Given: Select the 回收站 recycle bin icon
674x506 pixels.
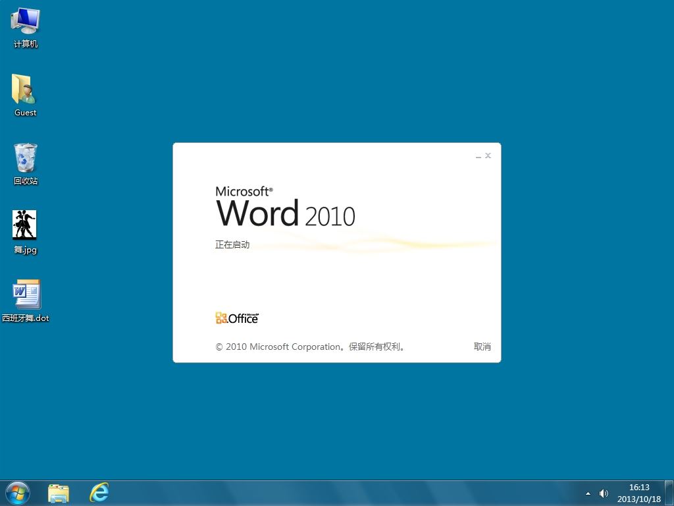Looking at the screenshot, I should coord(26,164).
